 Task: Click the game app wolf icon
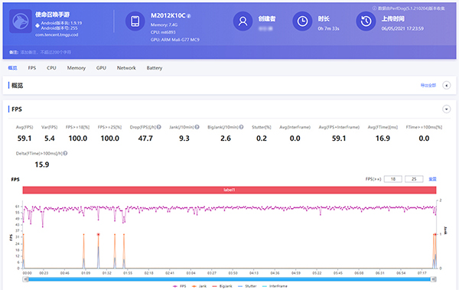coord(21,21)
